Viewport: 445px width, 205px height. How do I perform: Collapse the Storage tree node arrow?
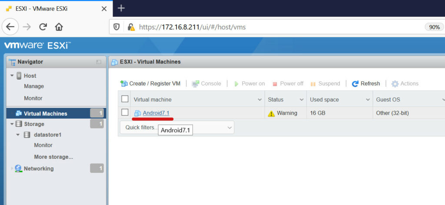12,124
